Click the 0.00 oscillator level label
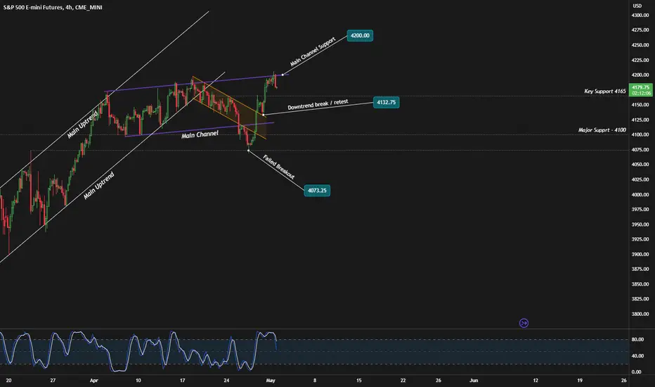Image resolution: width=655 pixels, height=387 pixels. 636,372
